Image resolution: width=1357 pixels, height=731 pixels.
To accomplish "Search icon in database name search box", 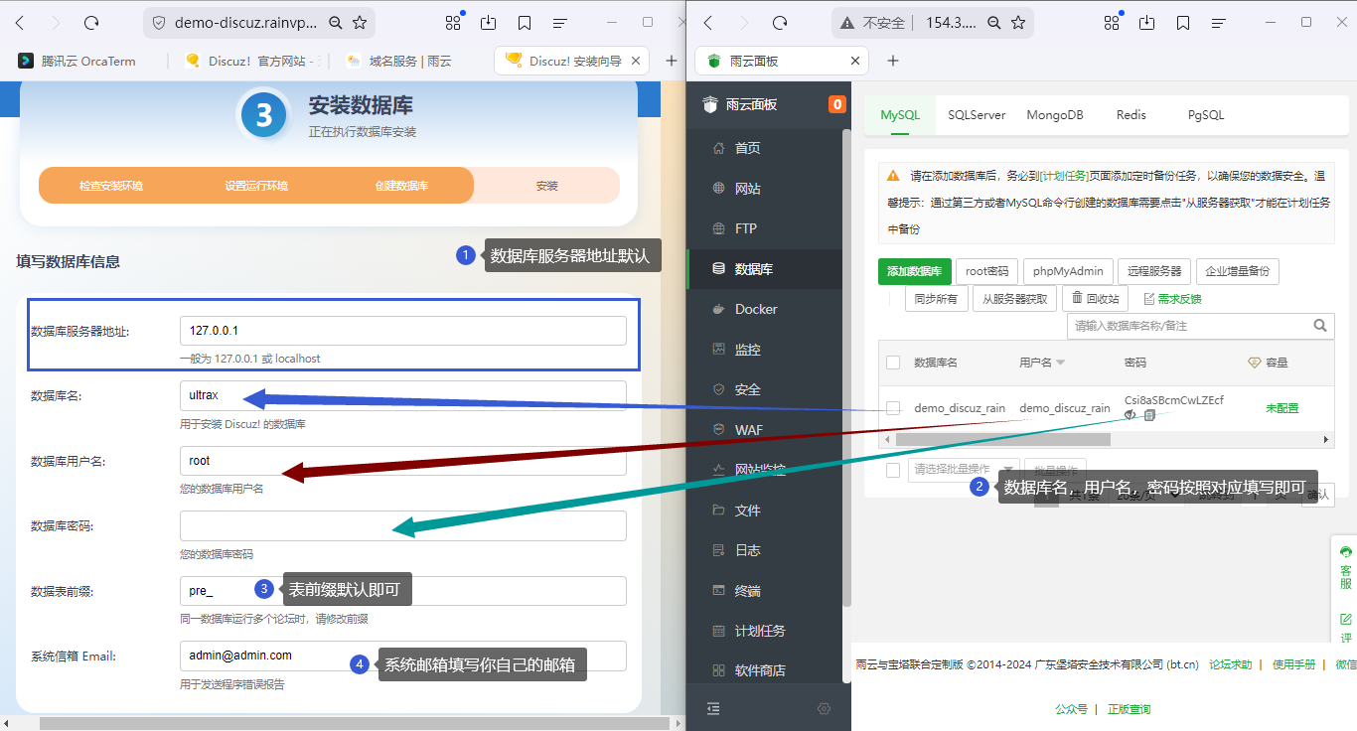I will pyautogui.click(x=1320, y=325).
